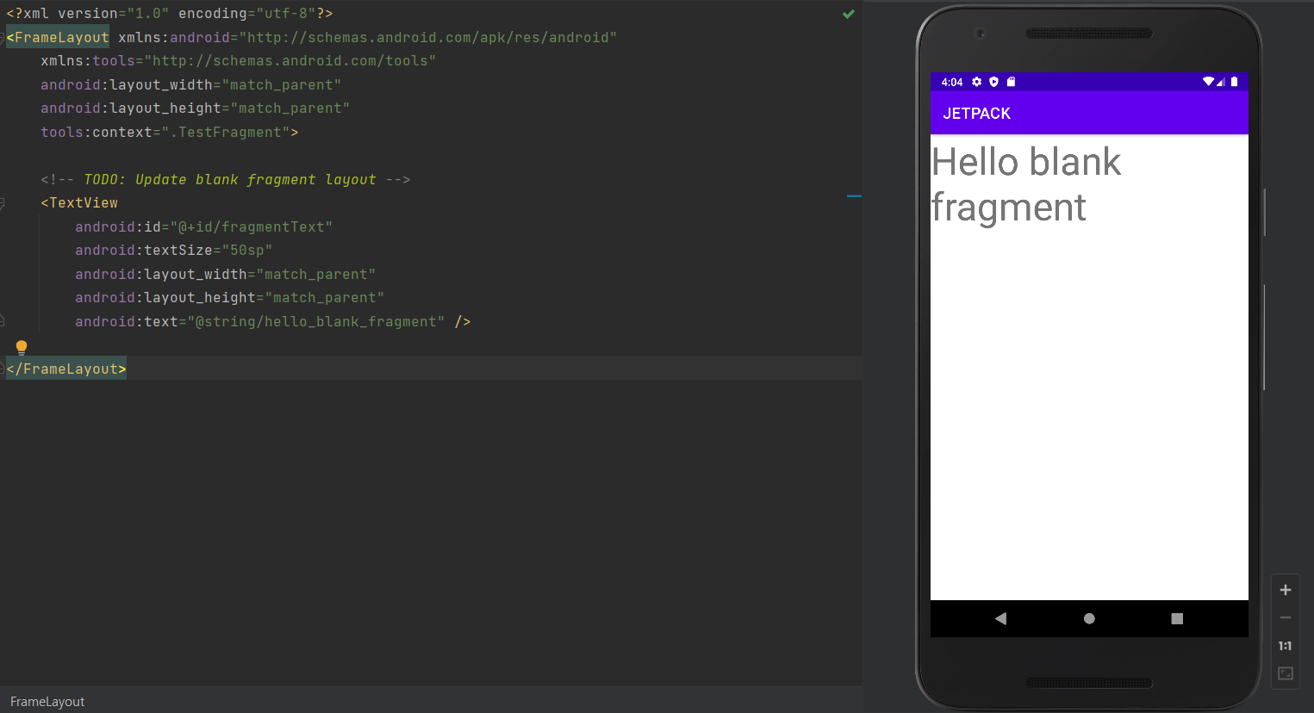
Task: Click the Wi-Fi signal icon in status bar
Action: click(x=1209, y=82)
